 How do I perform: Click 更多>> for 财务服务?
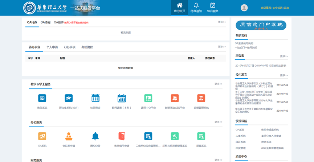pyautogui.click(x=219, y=160)
